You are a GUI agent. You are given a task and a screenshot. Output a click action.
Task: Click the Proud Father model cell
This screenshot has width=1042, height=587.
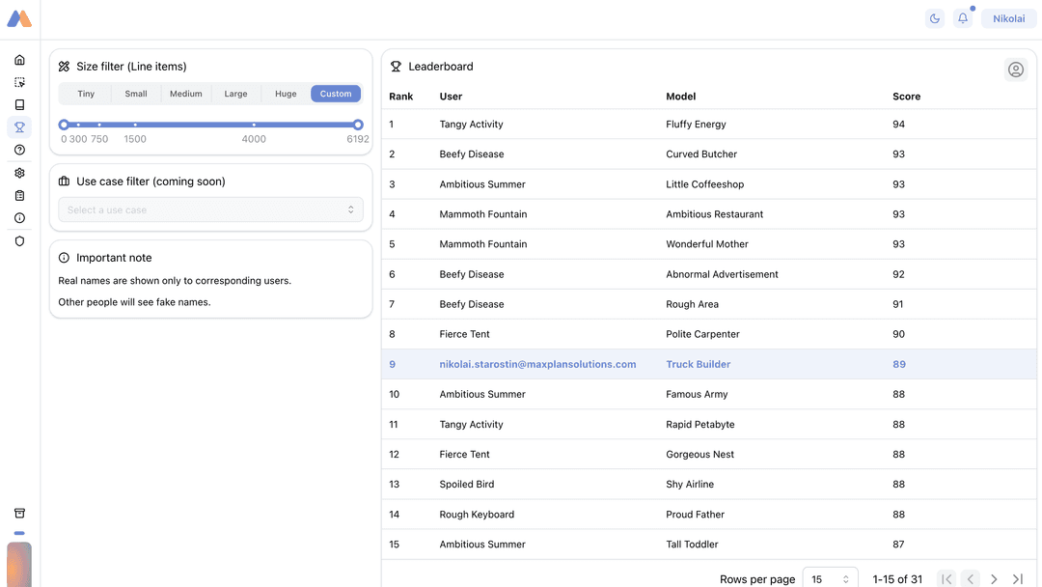(x=695, y=514)
